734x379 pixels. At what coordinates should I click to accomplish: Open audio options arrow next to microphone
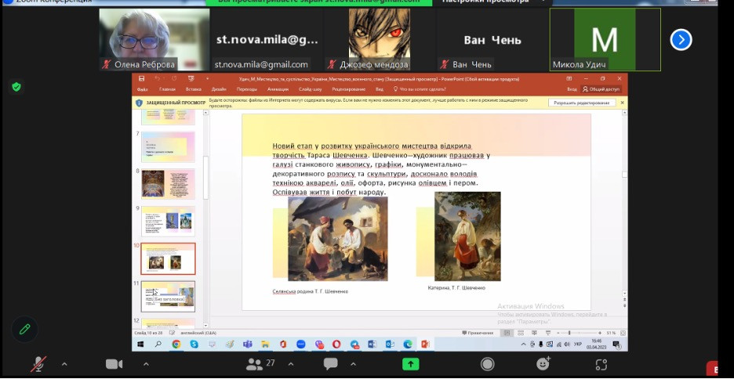(64, 364)
